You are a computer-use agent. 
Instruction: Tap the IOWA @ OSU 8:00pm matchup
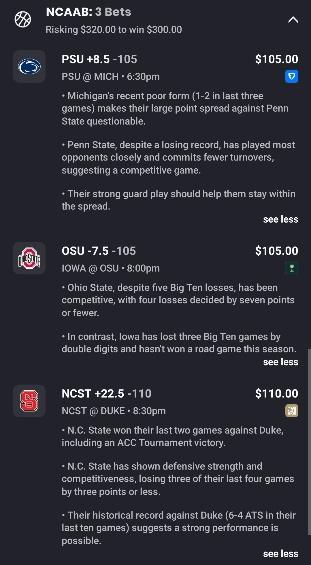tap(110, 268)
